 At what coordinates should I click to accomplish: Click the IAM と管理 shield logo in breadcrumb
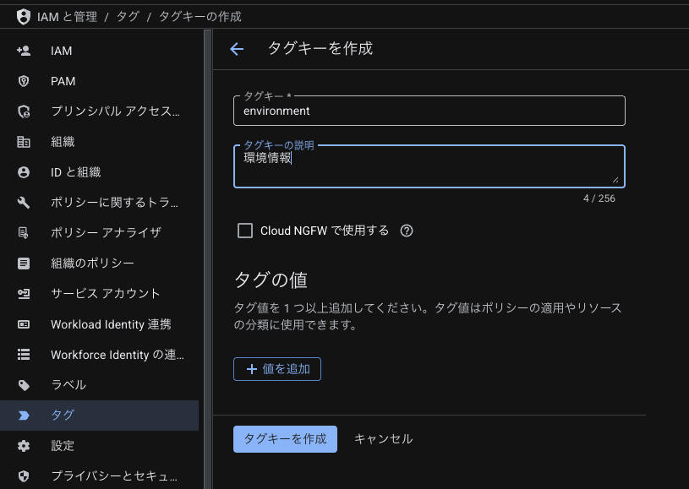(24, 17)
